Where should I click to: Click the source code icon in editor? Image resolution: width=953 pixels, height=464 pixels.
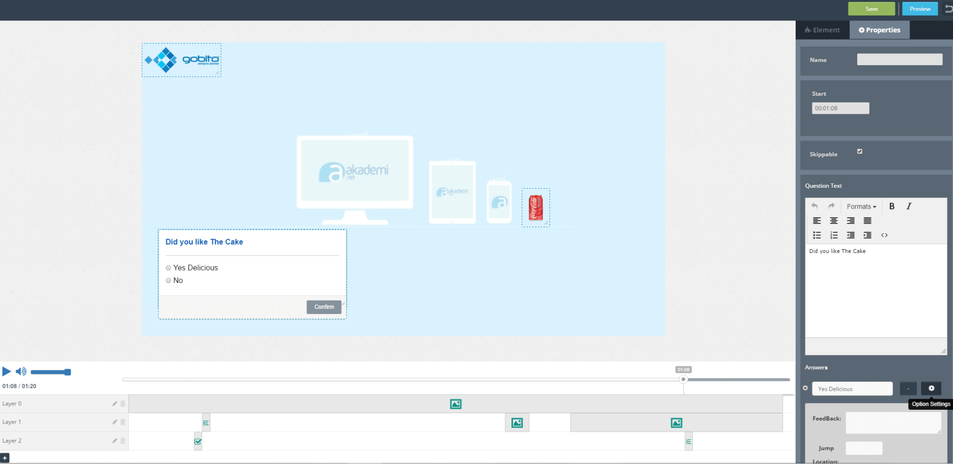[884, 235]
